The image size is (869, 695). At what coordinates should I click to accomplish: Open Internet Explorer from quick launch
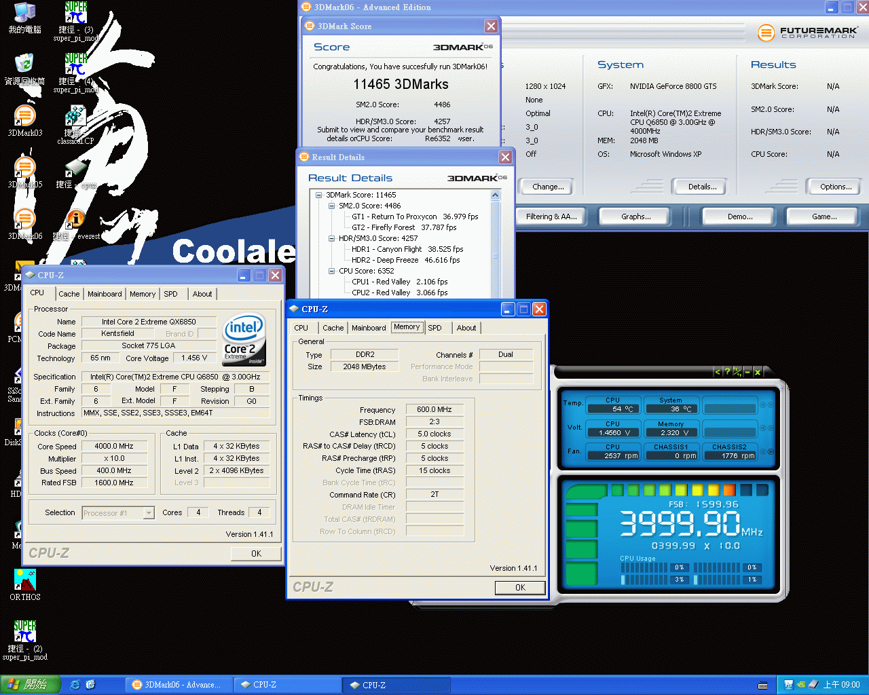tap(75, 685)
